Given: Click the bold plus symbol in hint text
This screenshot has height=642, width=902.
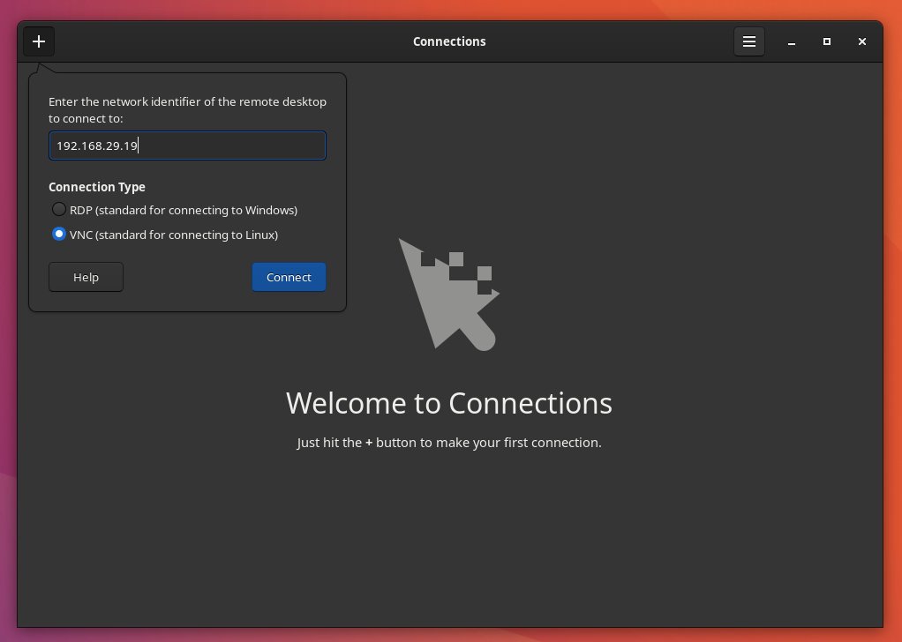Looking at the screenshot, I should coord(369,443).
